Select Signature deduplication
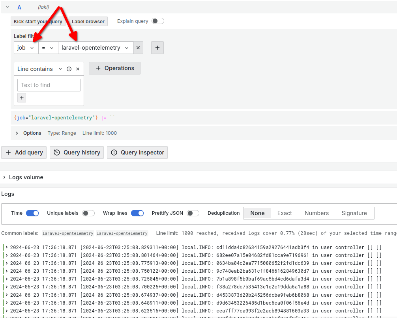Screen dimensions: 397x318 click(x=354, y=213)
